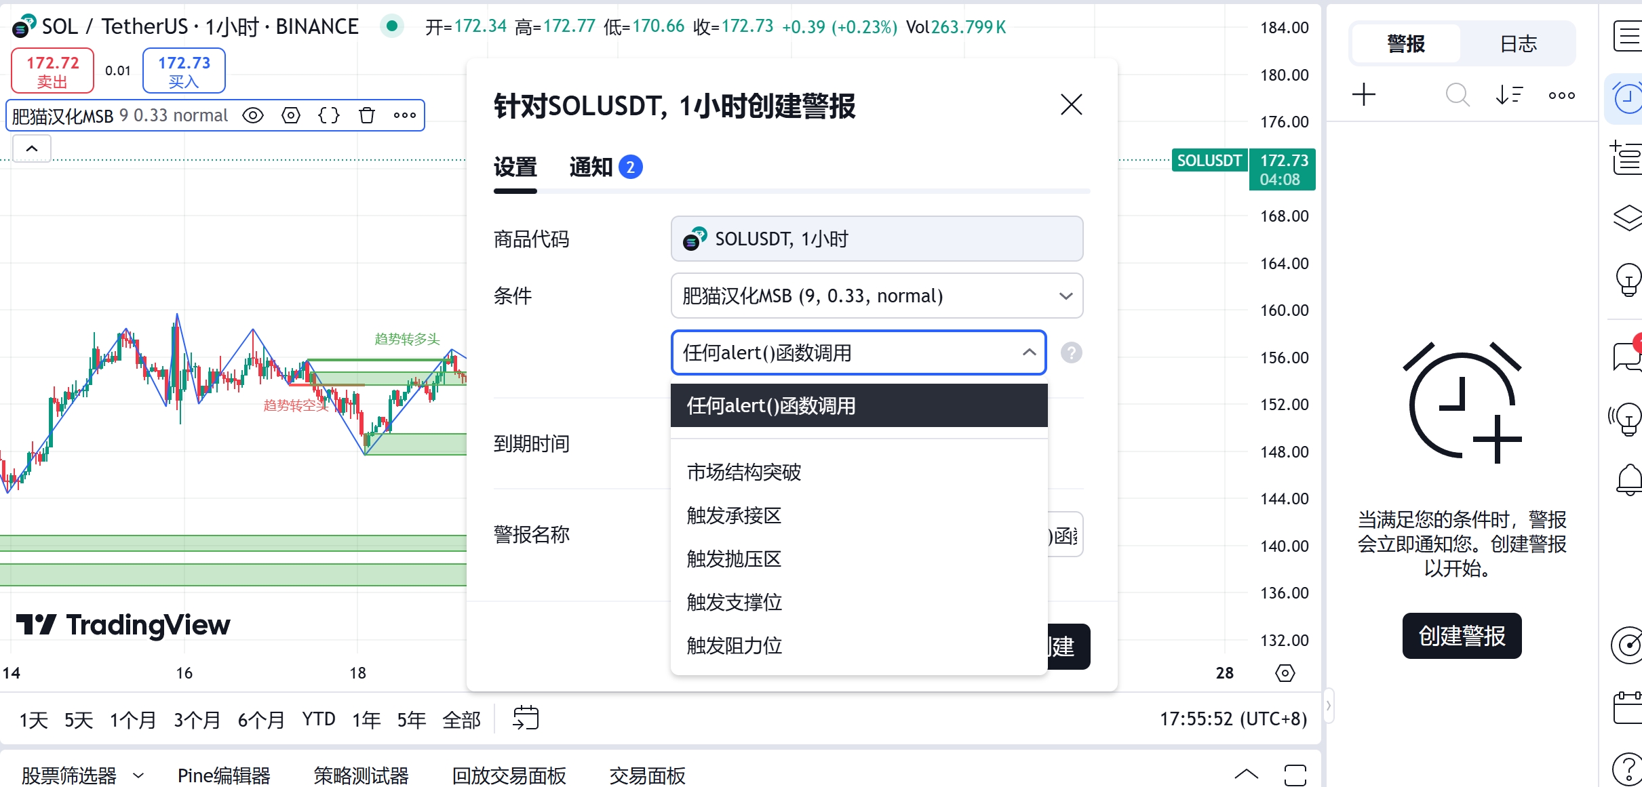
Task: Switch to 警报 tab in right panel
Action: click(x=1406, y=44)
